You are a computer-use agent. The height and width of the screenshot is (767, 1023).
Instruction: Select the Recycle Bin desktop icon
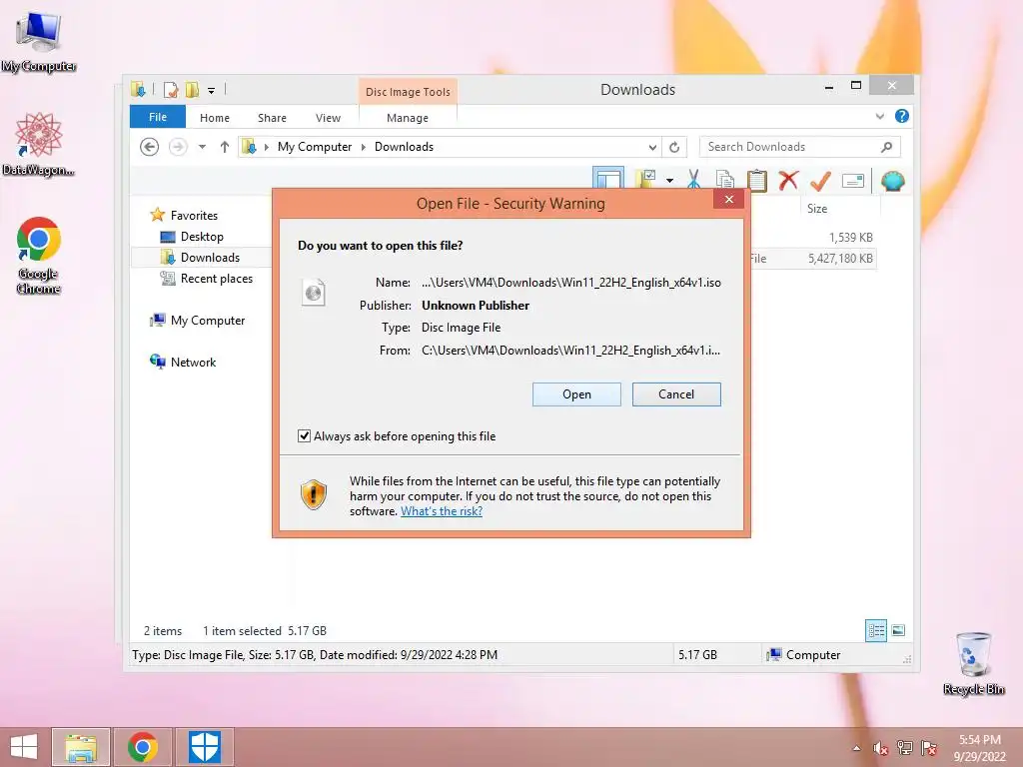point(973,663)
